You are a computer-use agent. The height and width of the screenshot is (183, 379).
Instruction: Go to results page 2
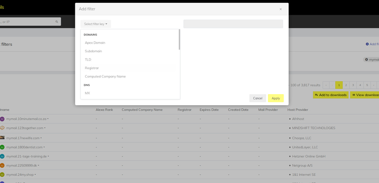[346, 85]
